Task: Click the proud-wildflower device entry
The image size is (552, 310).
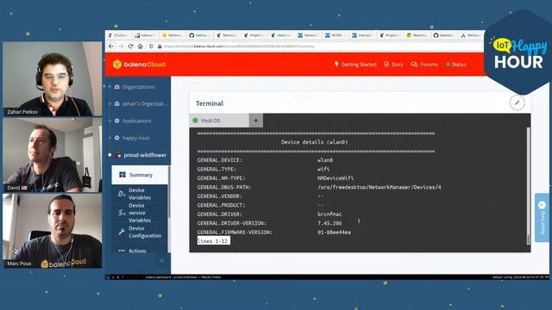Action: (x=145, y=155)
